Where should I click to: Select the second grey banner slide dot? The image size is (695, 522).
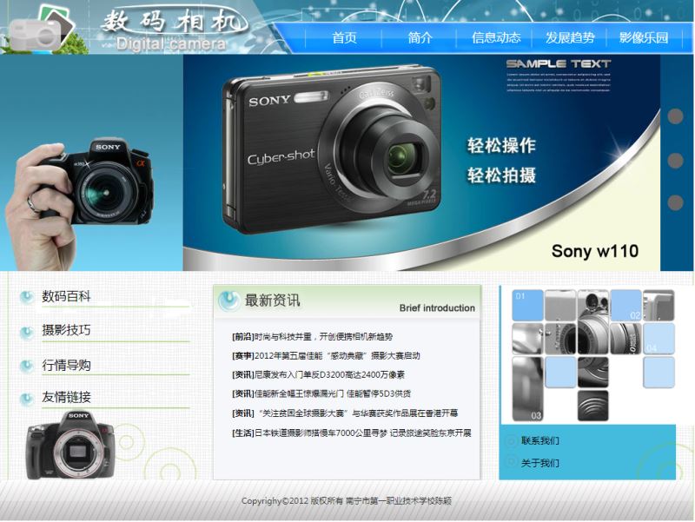coord(676,160)
